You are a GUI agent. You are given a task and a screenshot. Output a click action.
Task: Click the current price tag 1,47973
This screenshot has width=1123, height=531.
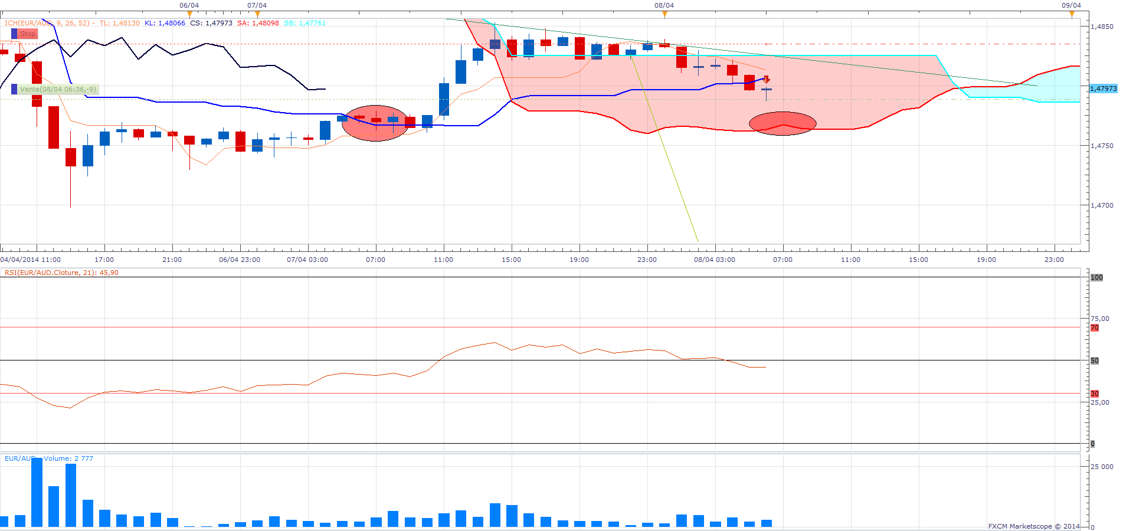tap(1103, 88)
